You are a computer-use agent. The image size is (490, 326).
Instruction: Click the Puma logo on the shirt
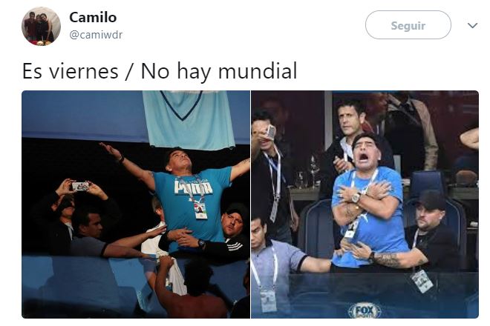[x=193, y=187]
